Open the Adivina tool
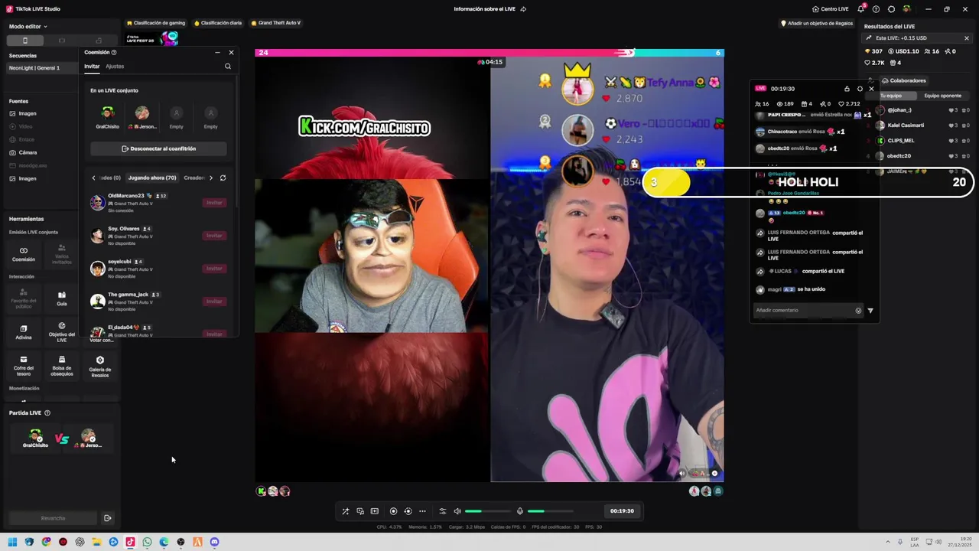Image resolution: width=979 pixels, height=551 pixels. tap(24, 332)
